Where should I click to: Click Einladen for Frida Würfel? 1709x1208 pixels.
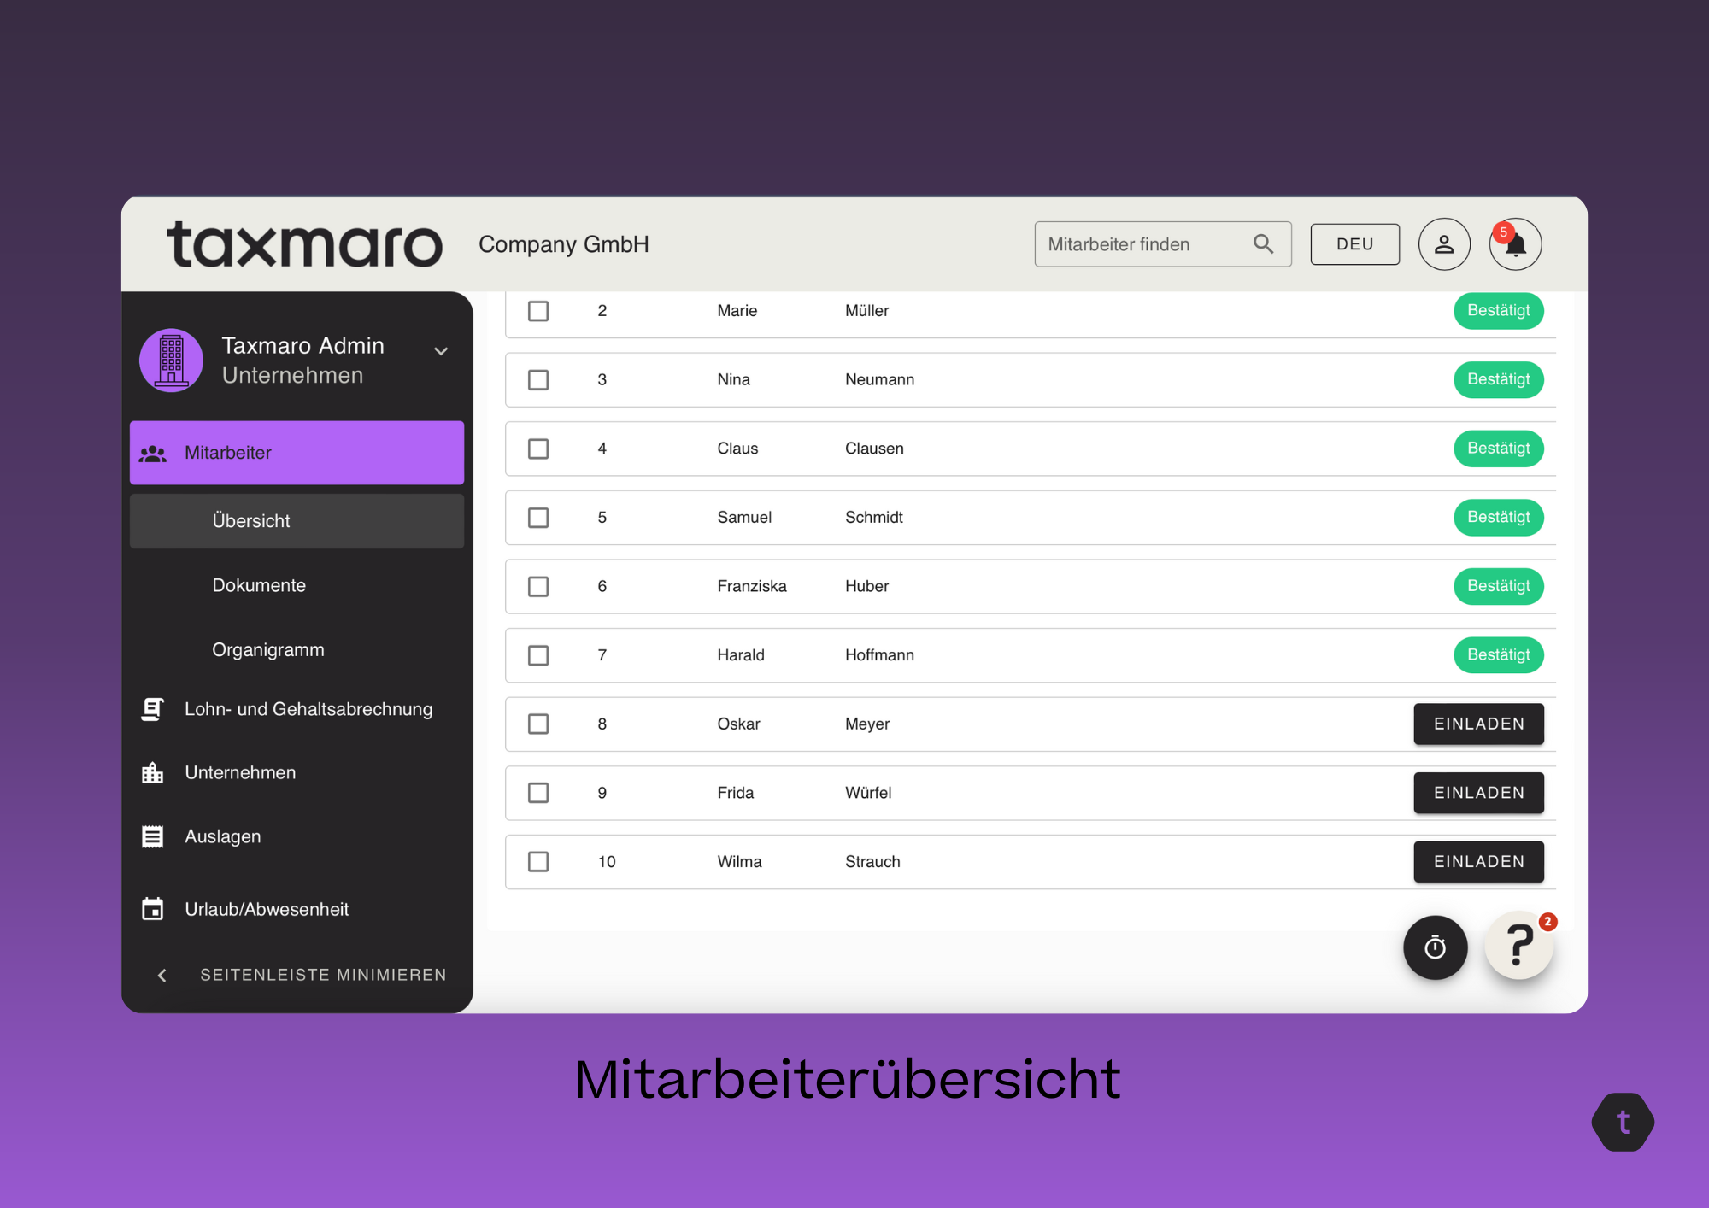(x=1478, y=793)
